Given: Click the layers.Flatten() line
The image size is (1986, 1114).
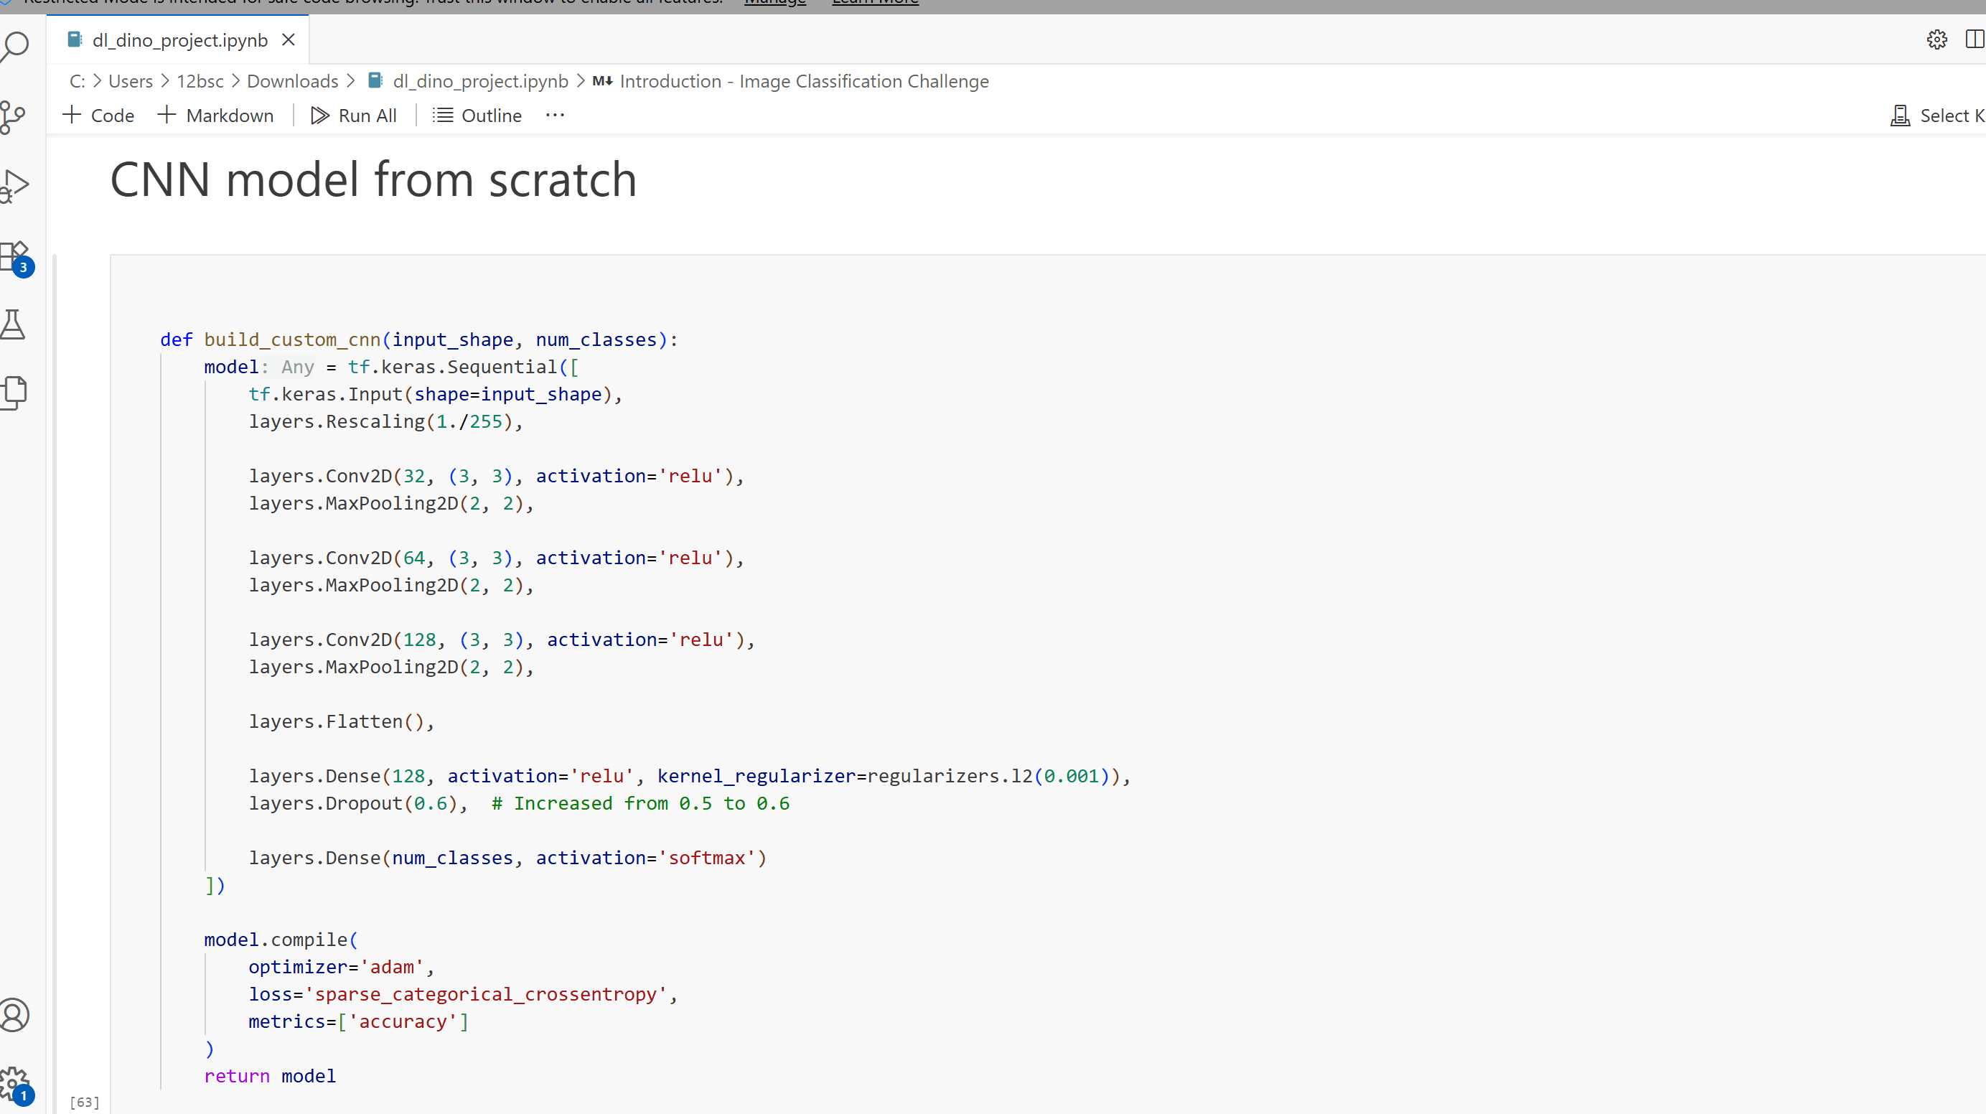Looking at the screenshot, I should coord(342,721).
